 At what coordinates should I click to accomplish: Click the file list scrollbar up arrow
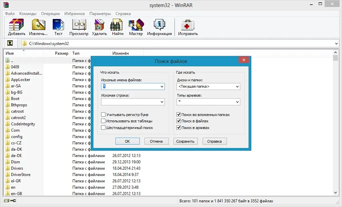point(335,52)
